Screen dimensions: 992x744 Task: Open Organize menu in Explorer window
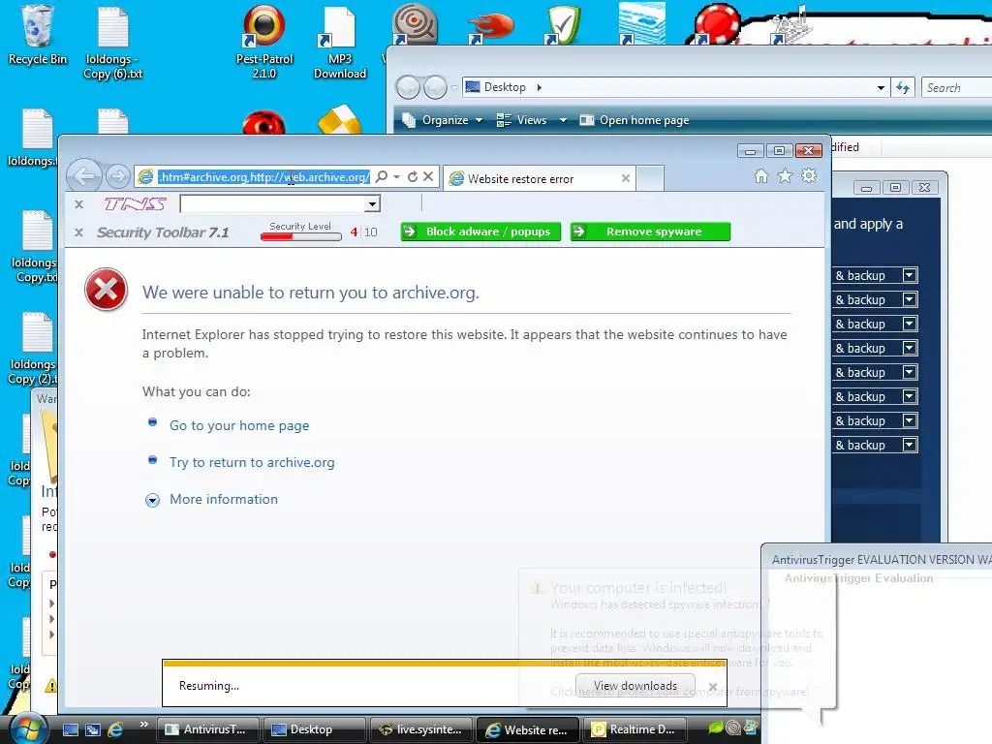coord(442,120)
